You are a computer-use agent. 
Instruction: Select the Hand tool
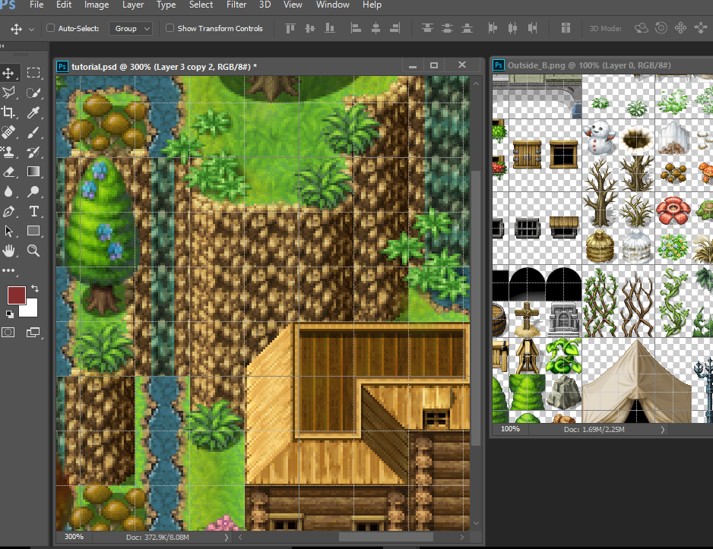8,251
